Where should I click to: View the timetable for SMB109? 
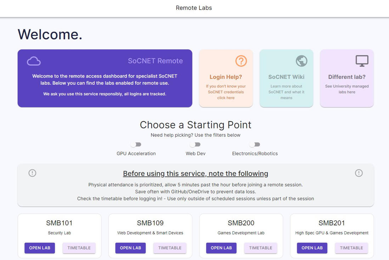[x=170, y=248]
